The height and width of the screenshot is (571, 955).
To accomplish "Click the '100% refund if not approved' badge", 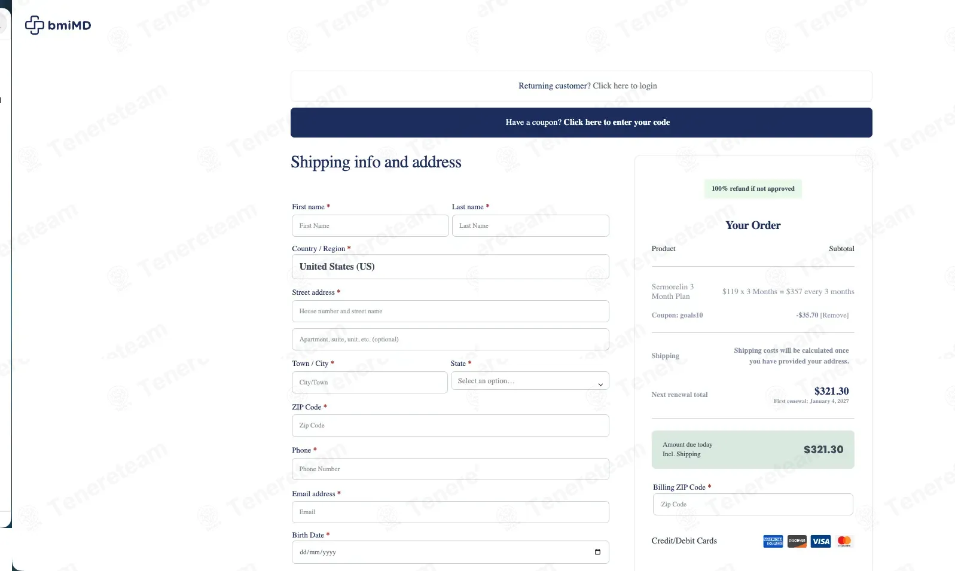I will [x=753, y=188].
